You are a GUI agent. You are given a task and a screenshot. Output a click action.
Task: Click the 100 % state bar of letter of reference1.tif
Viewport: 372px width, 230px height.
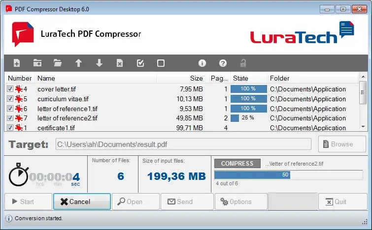pyautogui.click(x=249, y=109)
